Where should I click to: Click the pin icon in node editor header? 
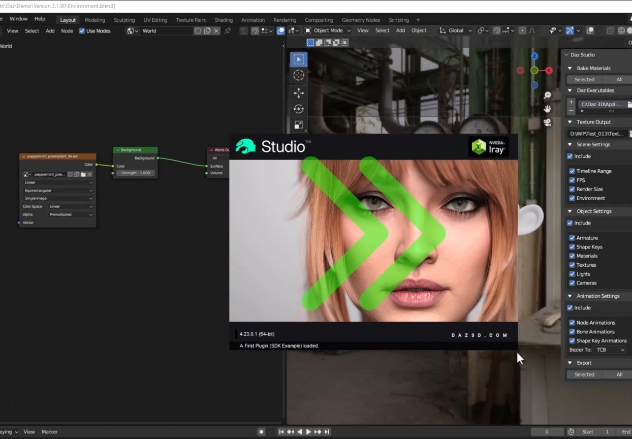(228, 31)
